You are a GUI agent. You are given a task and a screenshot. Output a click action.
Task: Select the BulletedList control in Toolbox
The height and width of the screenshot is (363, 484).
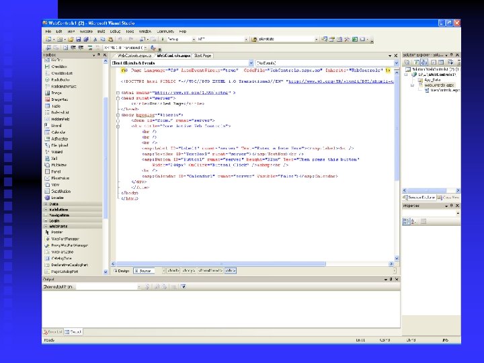(x=56, y=112)
